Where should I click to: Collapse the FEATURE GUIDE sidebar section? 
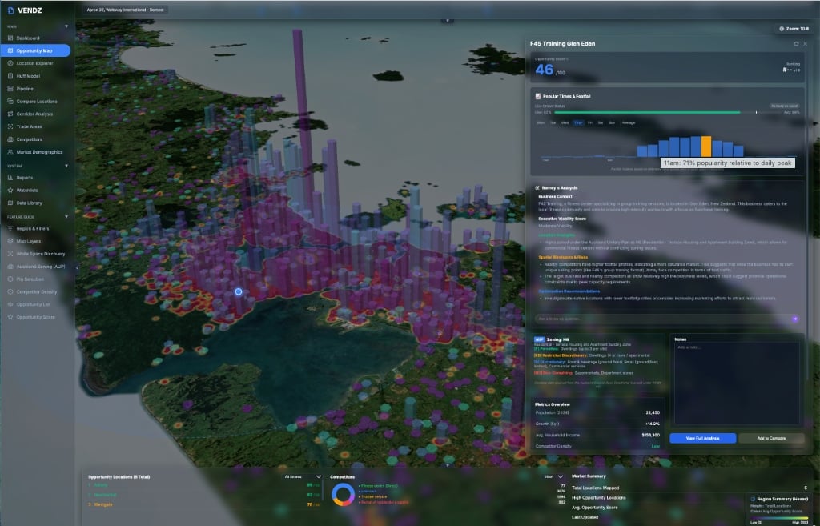point(66,216)
